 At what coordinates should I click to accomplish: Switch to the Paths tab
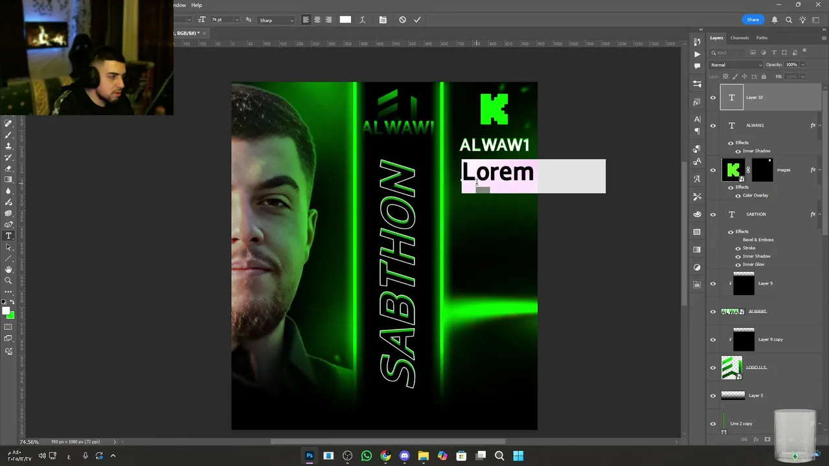click(762, 38)
